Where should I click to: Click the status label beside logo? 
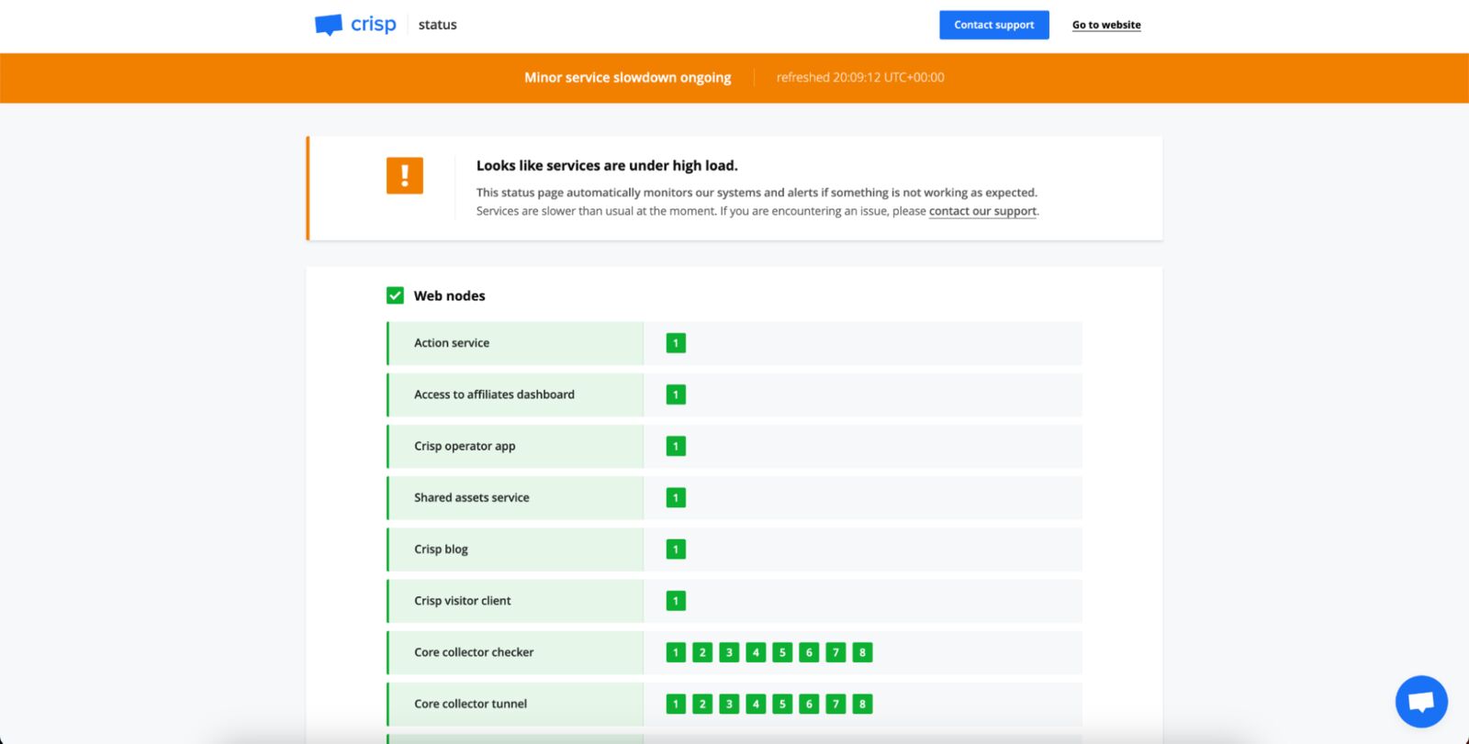[x=437, y=25]
